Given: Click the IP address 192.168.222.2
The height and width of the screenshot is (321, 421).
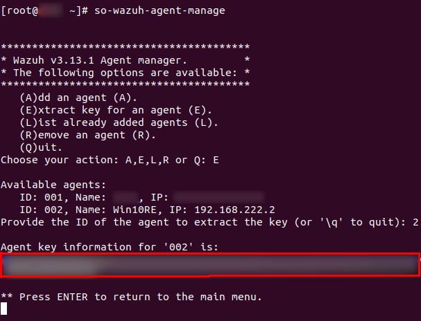Looking at the screenshot, I should pyautogui.click(x=234, y=210).
